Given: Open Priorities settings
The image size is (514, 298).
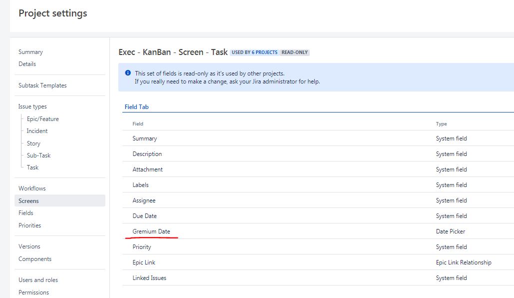Looking at the screenshot, I should [30, 225].
